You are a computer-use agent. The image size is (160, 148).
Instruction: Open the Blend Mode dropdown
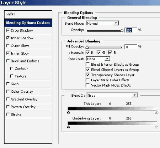[x=102, y=23]
